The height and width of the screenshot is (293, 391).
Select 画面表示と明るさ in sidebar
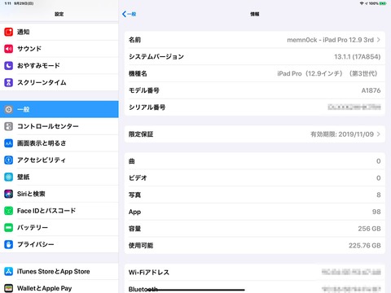[59, 143]
